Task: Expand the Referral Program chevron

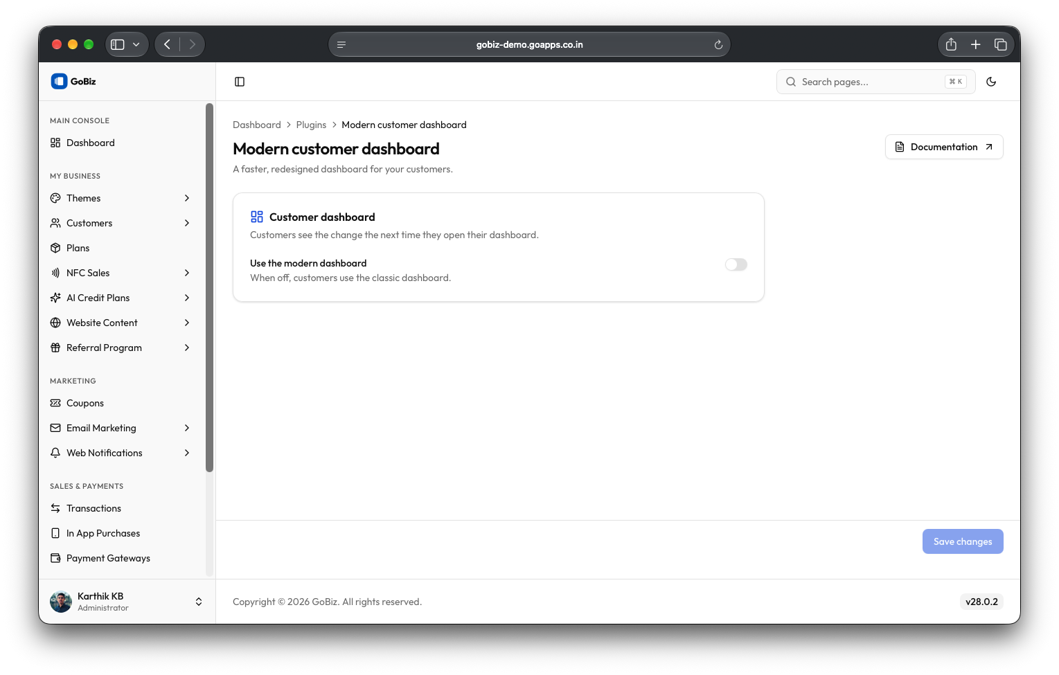Action: pos(187,348)
